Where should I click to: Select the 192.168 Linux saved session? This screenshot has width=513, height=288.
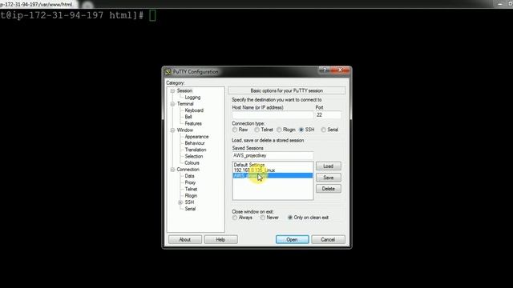click(254, 170)
